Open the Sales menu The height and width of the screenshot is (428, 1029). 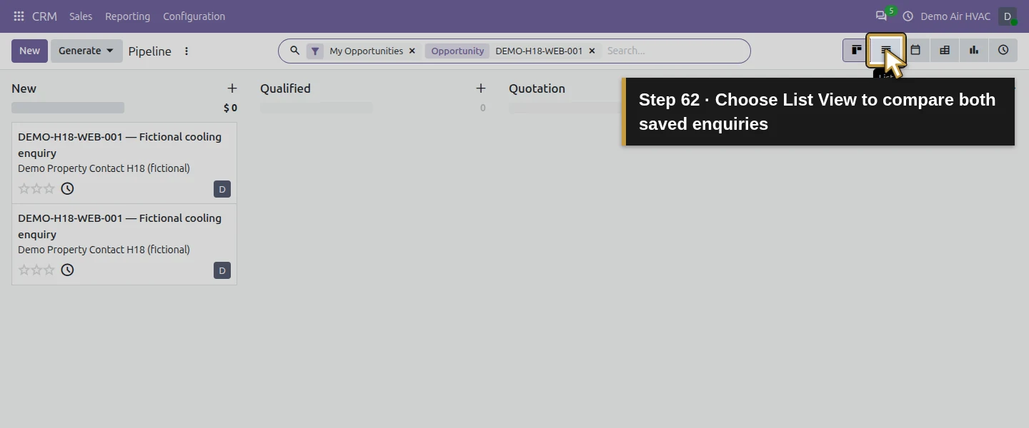click(81, 16)
